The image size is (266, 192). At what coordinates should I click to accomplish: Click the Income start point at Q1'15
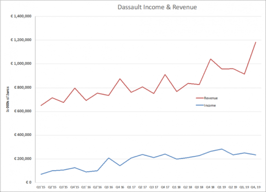coord(41,174)
